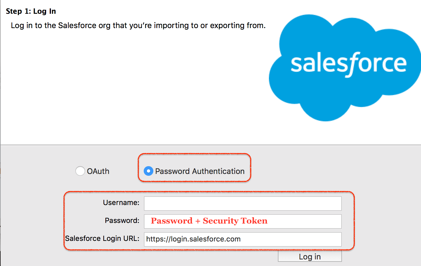The width and height of the screenshot is (421, 266).
Task: Click the 'Log in to the Salesforce org' instruction
Action: [x=138, y=25]
